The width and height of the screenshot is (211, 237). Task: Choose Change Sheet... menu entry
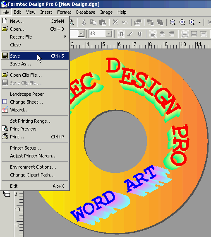click(35, 102)
